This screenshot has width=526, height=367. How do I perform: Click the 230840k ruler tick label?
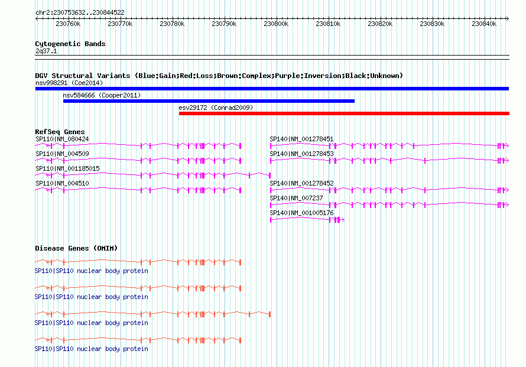click(x=484, y=24)
